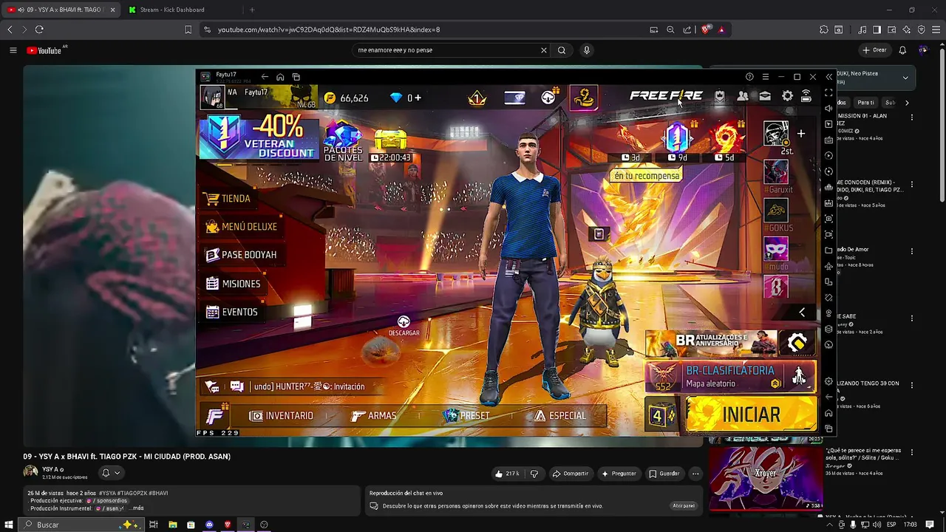Open the Faytu17 player profile avatar

212,98
